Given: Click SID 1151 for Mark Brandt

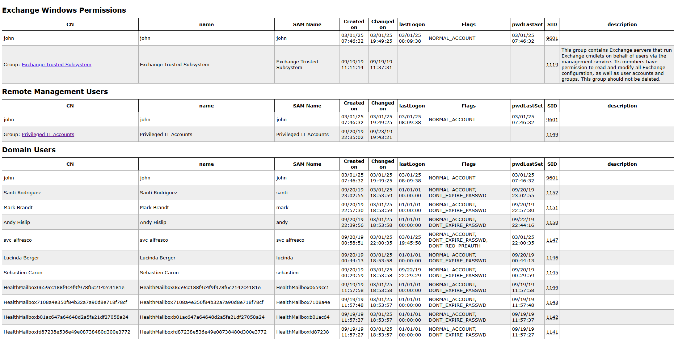Looking at the screenshot, I should pyautogui.click(x=552, y=208).
